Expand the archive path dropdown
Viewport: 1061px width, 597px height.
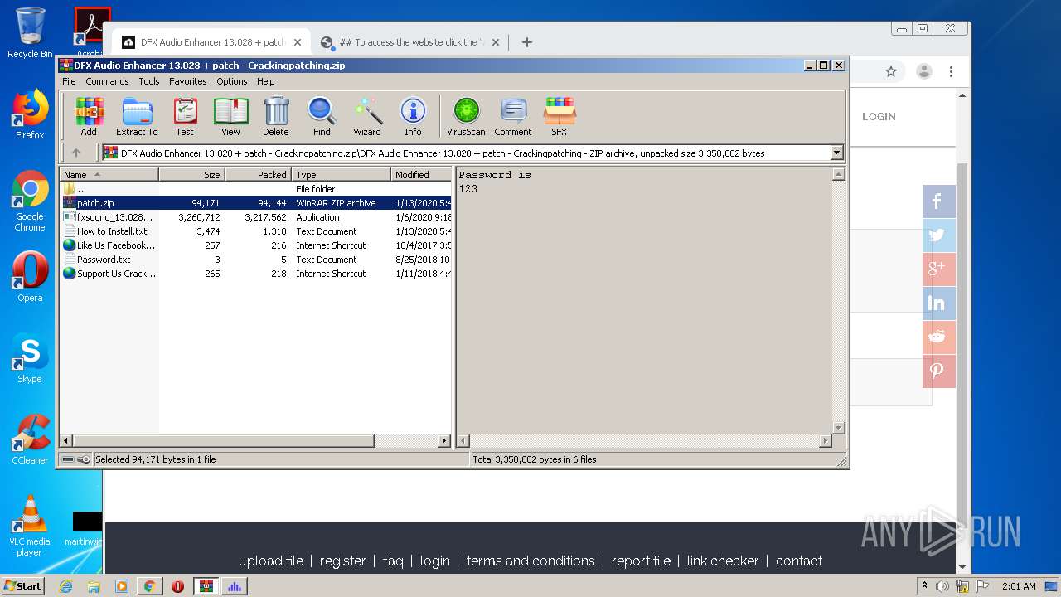[836, 153]
